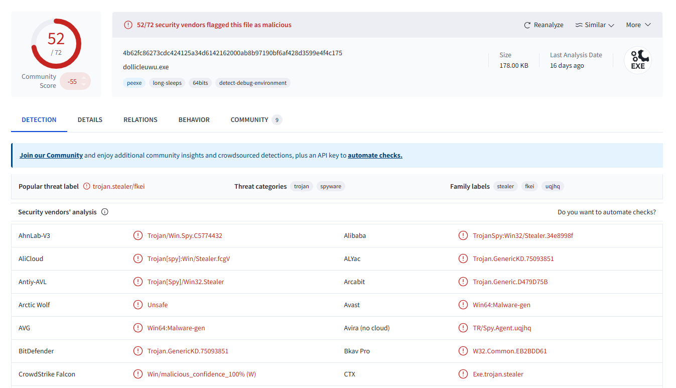Click the alert icon for Alibaba detection
The width and height of the screenshot is (676, 388).
click(x=463, y=235)
